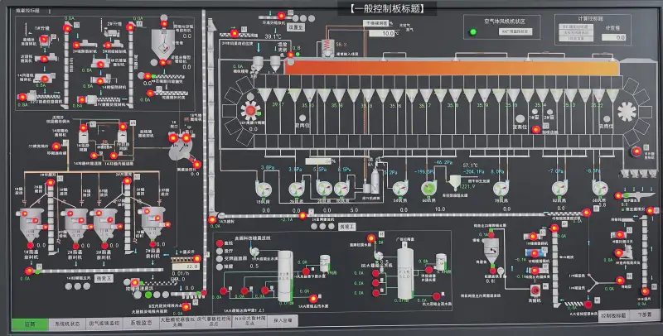Viewport: 663px width, 336px height.
Task: Select the red rotating gear at kiln left end
Action: point(250,111)
